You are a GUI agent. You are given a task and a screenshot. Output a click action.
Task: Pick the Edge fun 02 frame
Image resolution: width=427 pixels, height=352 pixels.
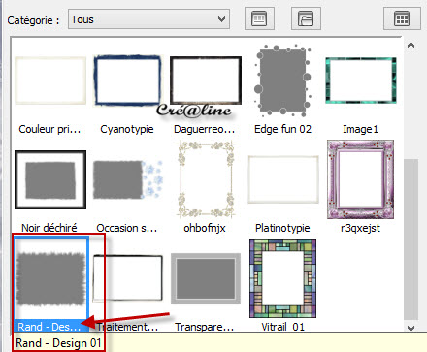click(x=283, y=80)
